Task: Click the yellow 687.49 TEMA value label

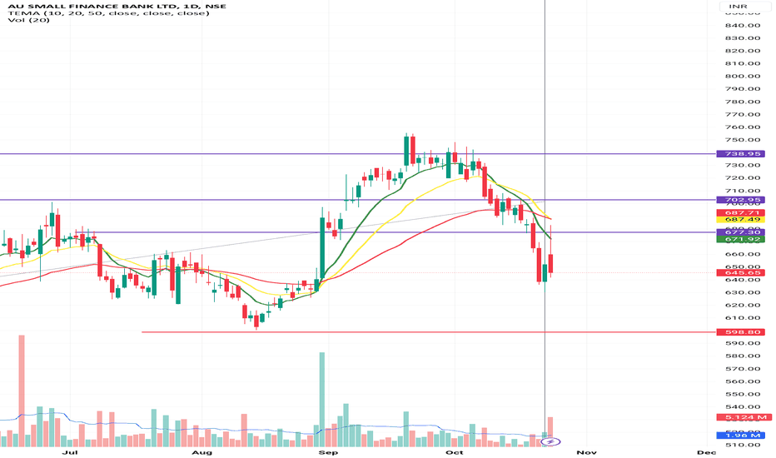Action: (x=741, y=219)
